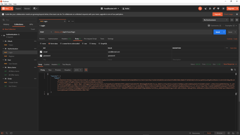This screenshot has height=135, width=240.
Task: Open options for User folder
Action: (x=35, y=60)
